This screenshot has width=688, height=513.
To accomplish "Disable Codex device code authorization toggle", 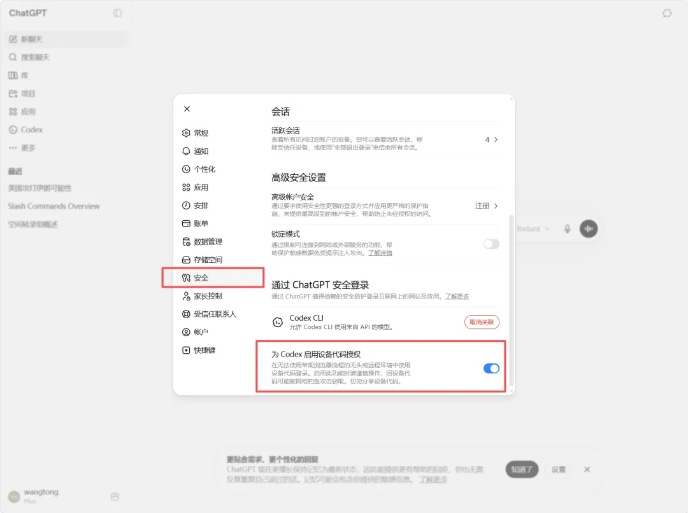I will tap(491, 369).
